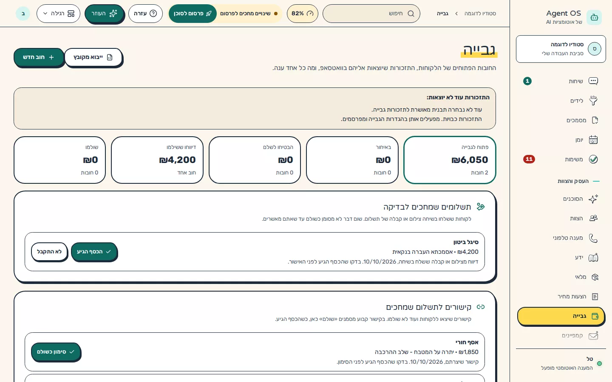Click the sparkle icon for הסוכנים
This screenshot has width=612, height=382.
point(593,199)
